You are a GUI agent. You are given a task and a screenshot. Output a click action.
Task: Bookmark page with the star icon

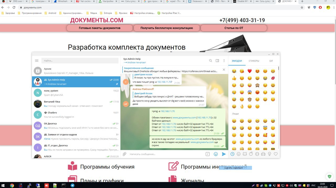302,8
